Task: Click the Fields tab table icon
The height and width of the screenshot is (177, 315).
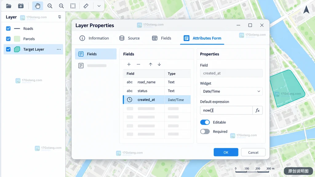Action: pos(155,38)
